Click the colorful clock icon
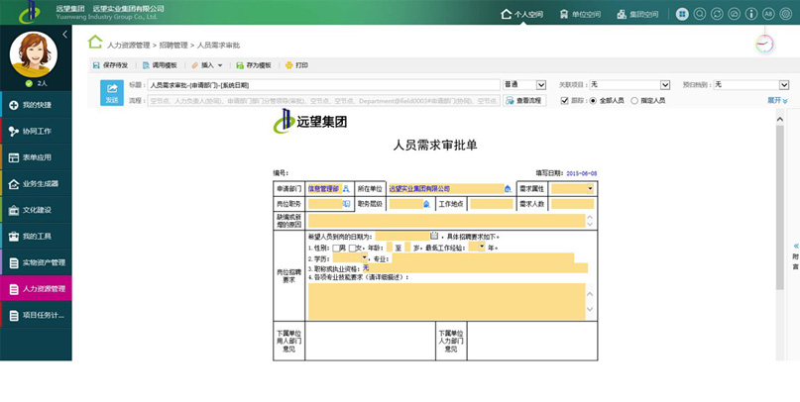Viewport: 800px width, 402px height. (x=764, y=44)
